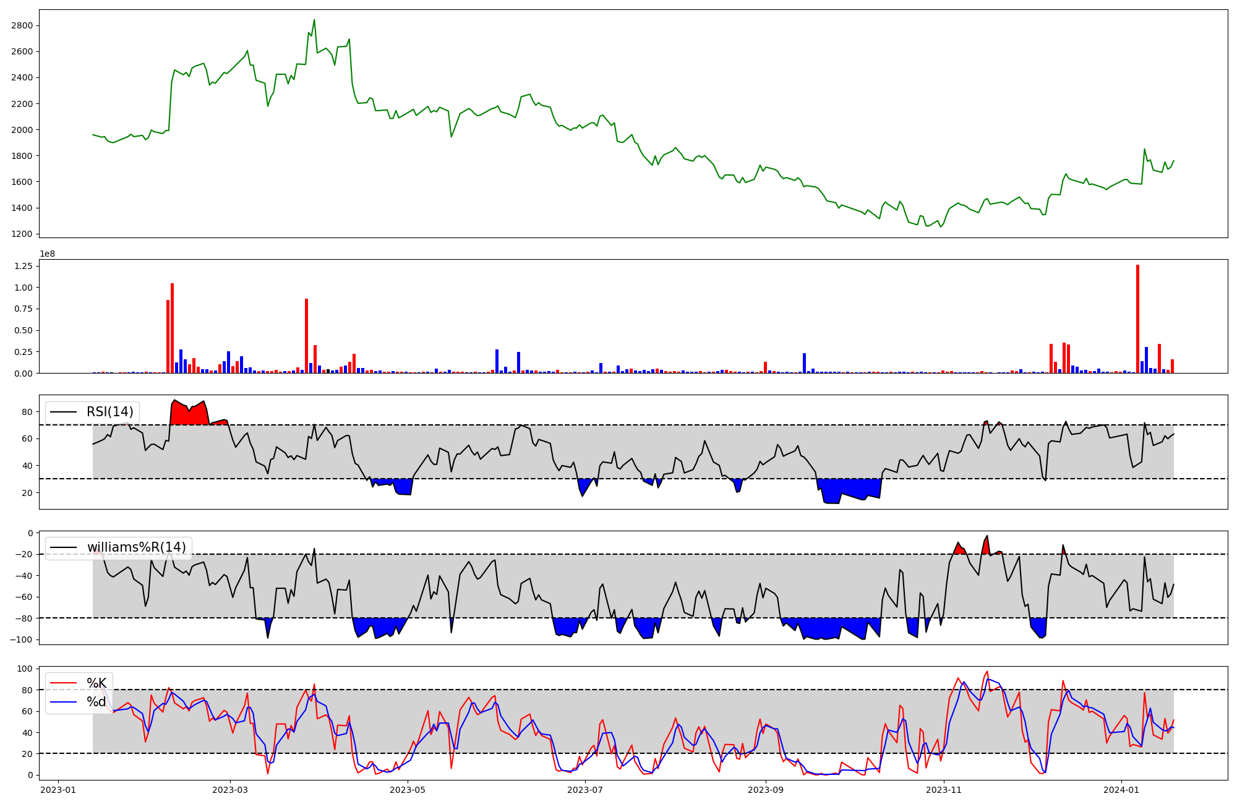Click the 0.50 volume axis label

click(x=24, y=330)
